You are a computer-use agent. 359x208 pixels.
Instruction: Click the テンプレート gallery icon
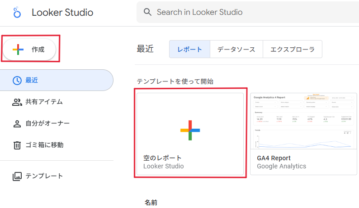coord(17,176)
